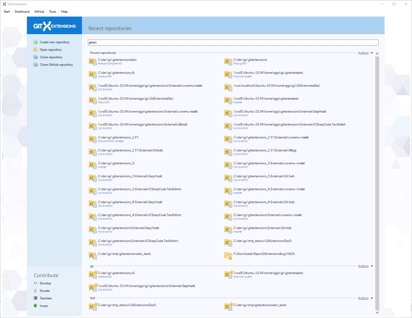The height and width of the screenshot is (318, 412).
Task: Click repo icon for gitextensions_4\Externals\conemu-inside
Action: pyautogui.click(x=228, y=191)
